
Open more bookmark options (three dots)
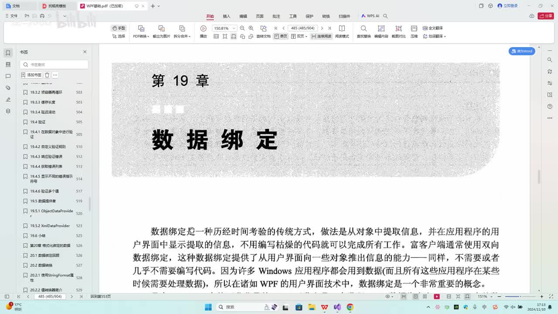point(55,75)
